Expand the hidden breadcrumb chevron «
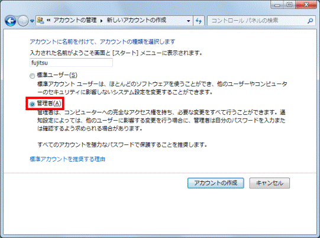Screen dimensions: 320x238 pyautogui.click(x=49, y=20)
